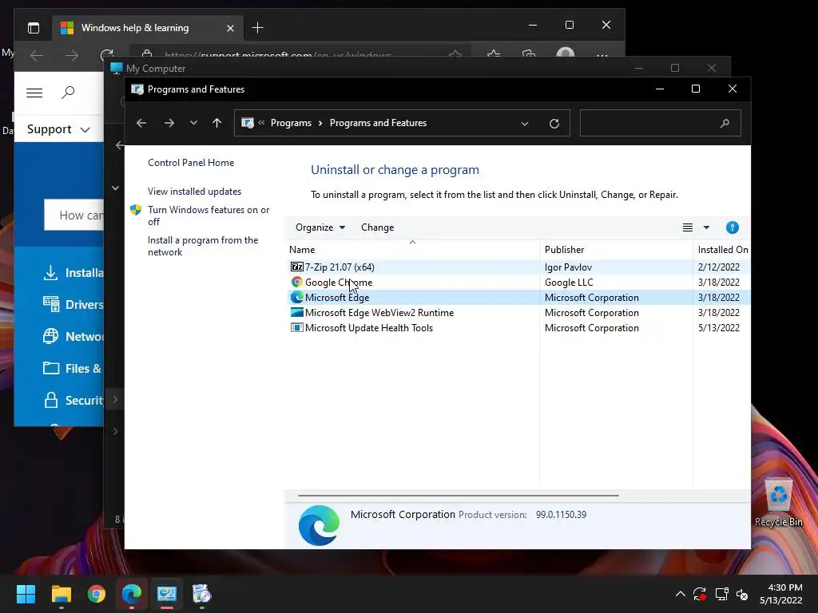Click the 5/13/2022 installed date cell
The width and height of the screenshot is (818, 613).
coord(719,327)
